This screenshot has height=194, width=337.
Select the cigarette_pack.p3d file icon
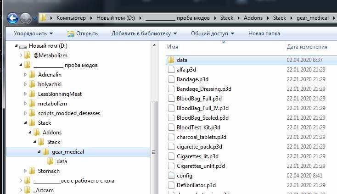coord(171,147)
